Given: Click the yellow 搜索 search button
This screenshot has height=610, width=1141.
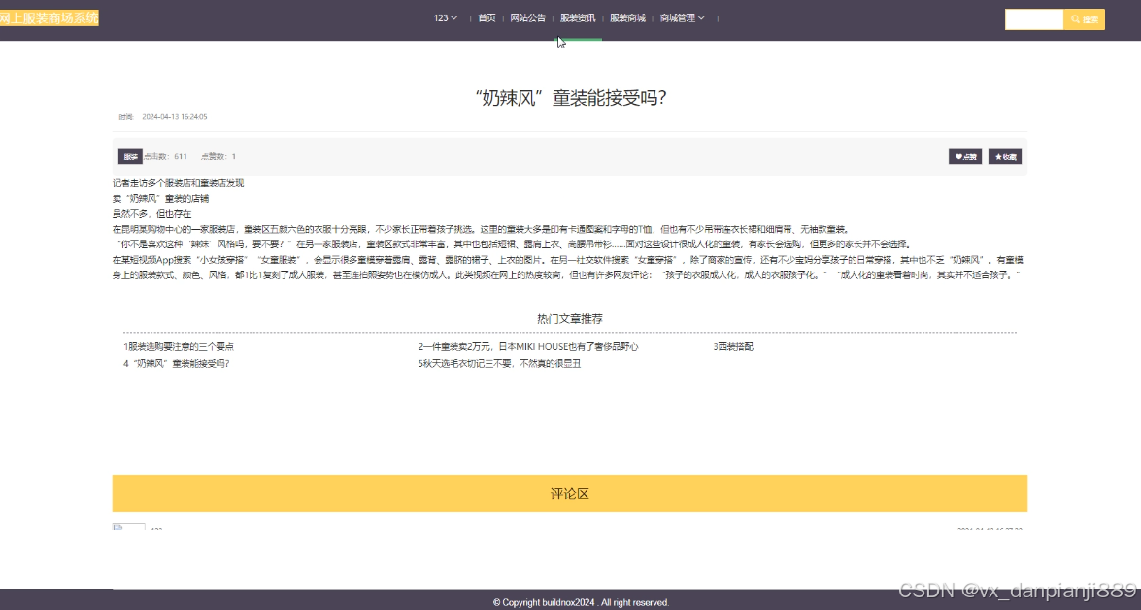Looking at the screenshot, I should click(x=1085, y=19).
